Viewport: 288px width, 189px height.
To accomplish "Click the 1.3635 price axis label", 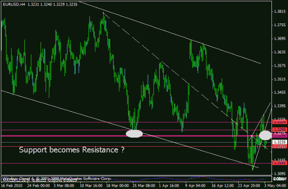I will coord(280,52).
